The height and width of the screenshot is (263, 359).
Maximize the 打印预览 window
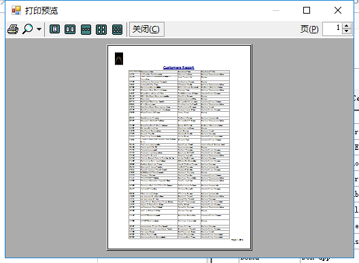[x=307, y=10]
